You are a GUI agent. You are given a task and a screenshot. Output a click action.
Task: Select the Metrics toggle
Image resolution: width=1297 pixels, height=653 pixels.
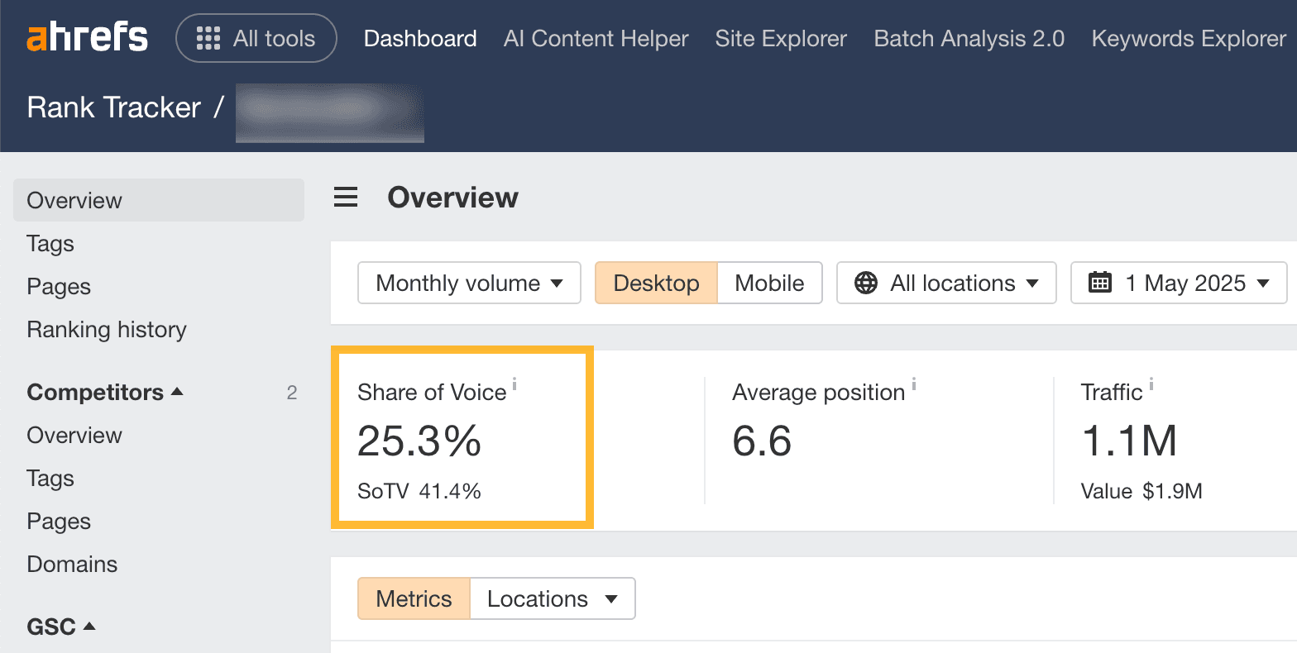pyautogui.click(x=414, y=598)
